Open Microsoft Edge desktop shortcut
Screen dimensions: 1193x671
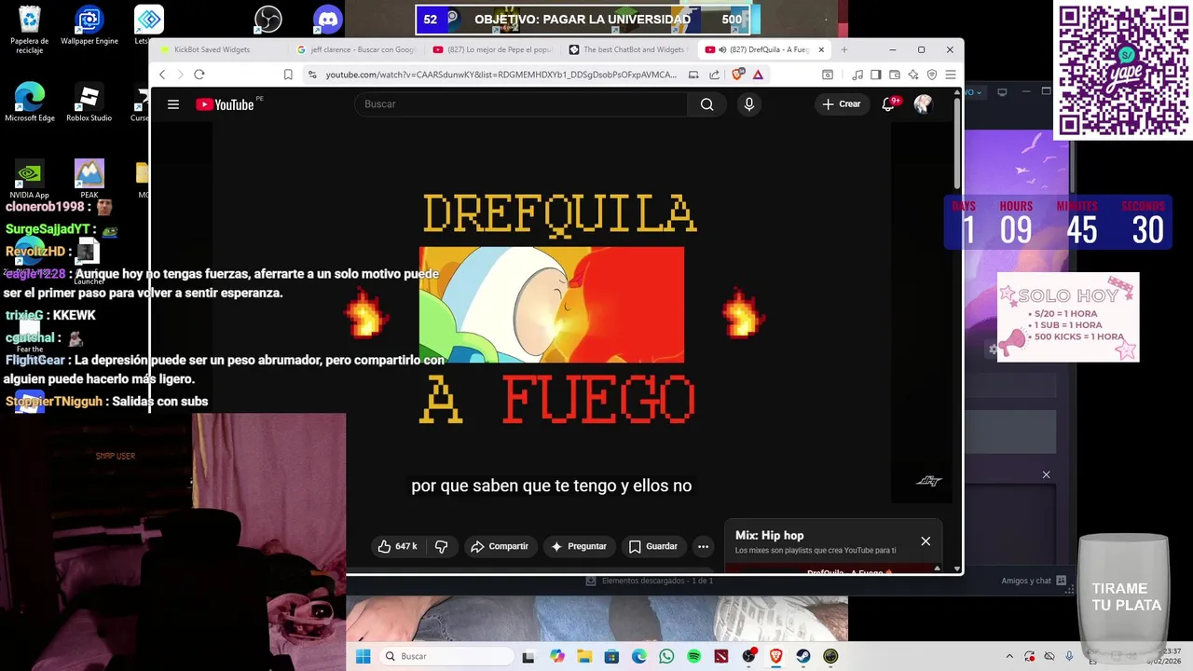(x=30, y=103)
